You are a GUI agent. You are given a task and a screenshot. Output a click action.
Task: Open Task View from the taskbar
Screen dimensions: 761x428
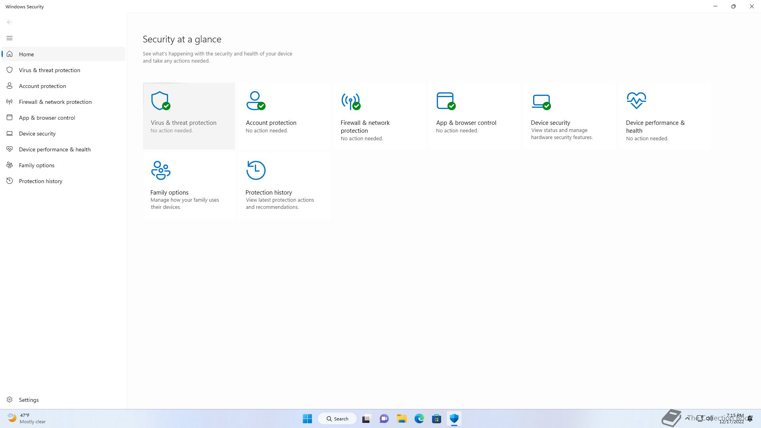click(x=366, y=418)
